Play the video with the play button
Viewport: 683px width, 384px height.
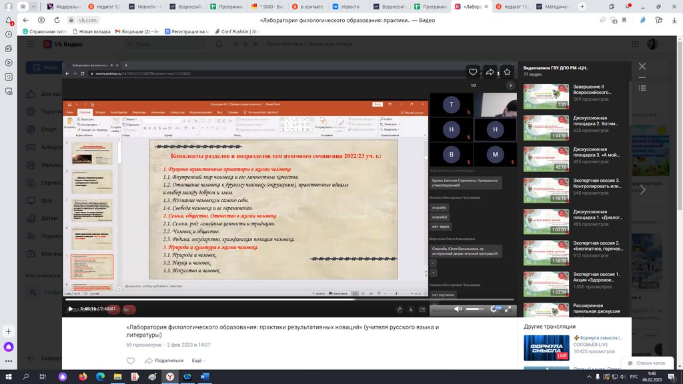[x=71, y=309]
